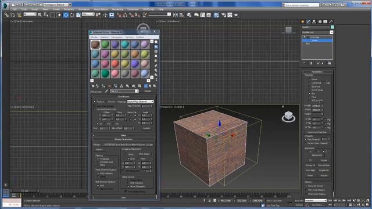Click the Normal Align button

(x=324, y=165)
